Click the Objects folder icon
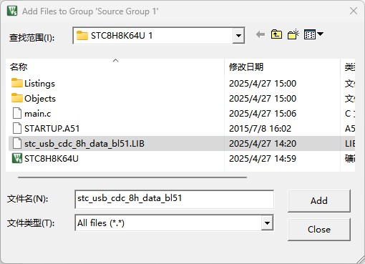The width and height of the screenshot is (365, 264). coord(17,98)
